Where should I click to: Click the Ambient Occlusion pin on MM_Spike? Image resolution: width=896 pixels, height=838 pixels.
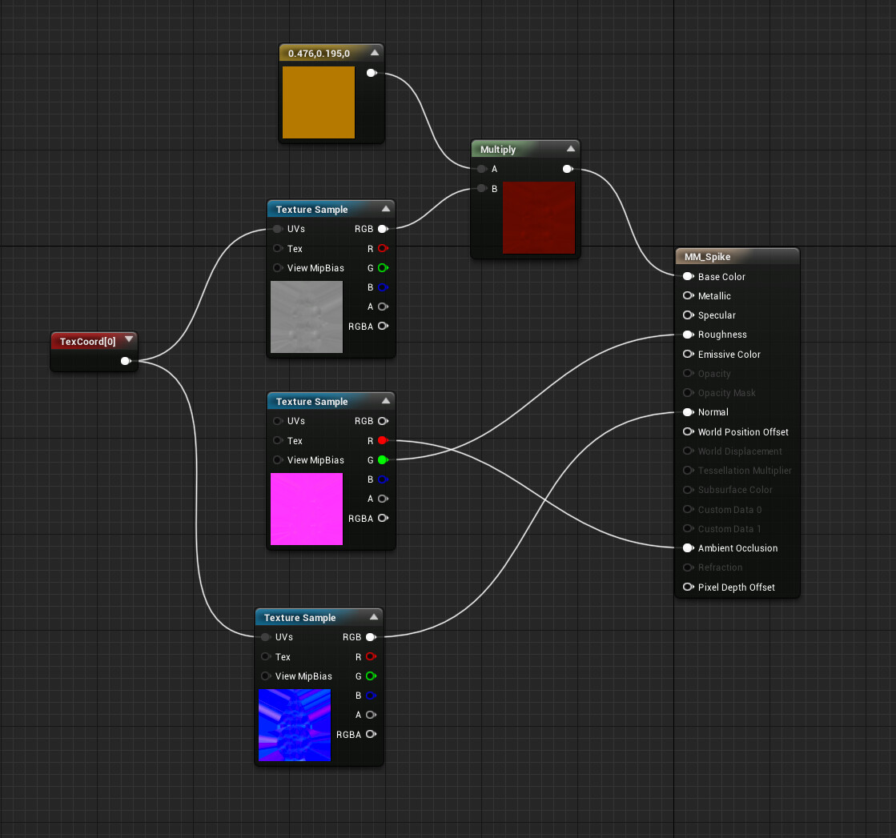tap(688, 548)
